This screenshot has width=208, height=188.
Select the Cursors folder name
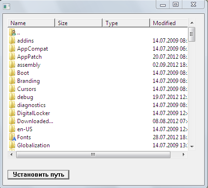(27, 89)
